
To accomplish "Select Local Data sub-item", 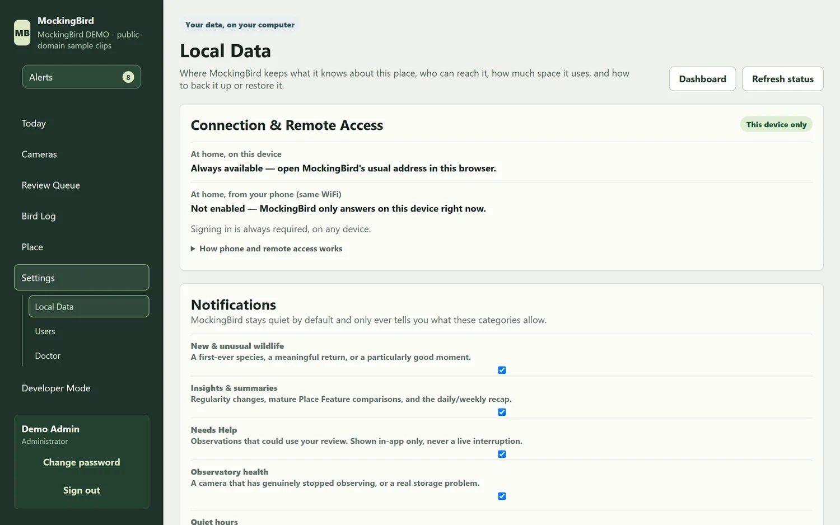I will (88, 307).
